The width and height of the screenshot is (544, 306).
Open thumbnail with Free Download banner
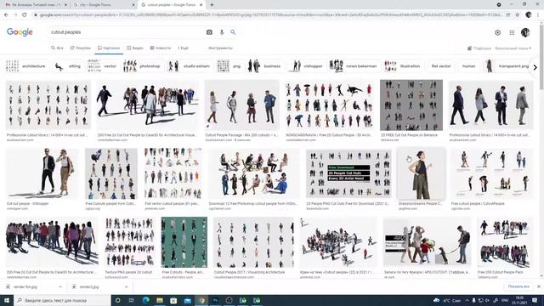[x=348, y=173]
